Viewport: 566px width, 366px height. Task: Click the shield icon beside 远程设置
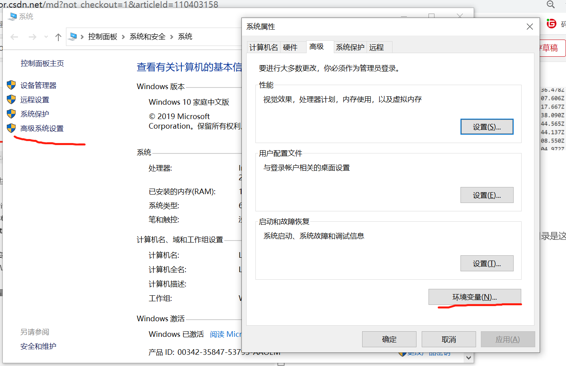coord(11,99)
